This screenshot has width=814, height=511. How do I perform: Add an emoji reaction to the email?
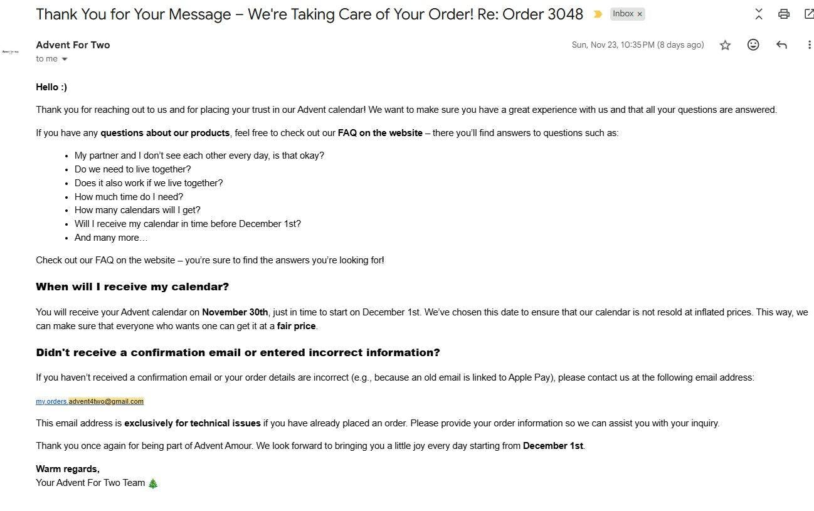click(753, 45)
